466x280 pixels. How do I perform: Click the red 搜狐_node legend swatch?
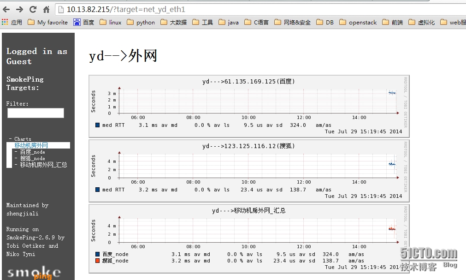tap(97, 261)
